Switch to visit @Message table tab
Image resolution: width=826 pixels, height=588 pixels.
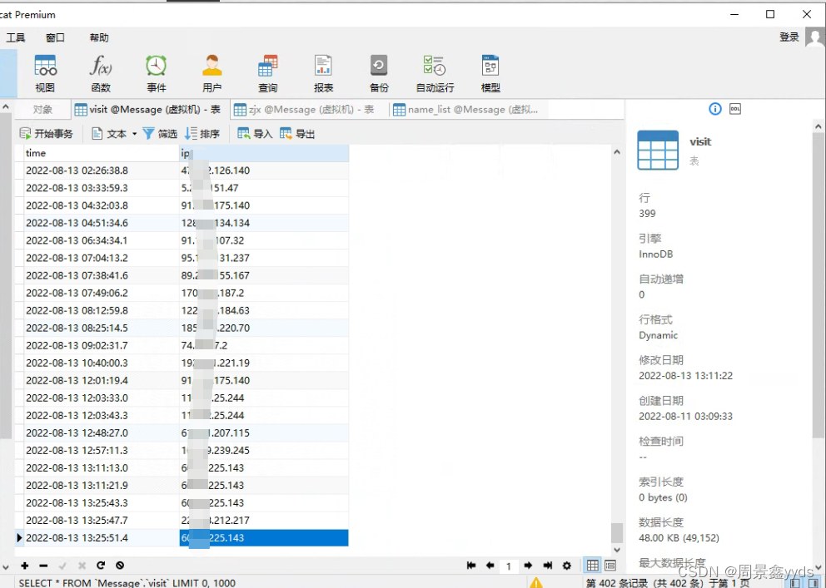(148, 110)
